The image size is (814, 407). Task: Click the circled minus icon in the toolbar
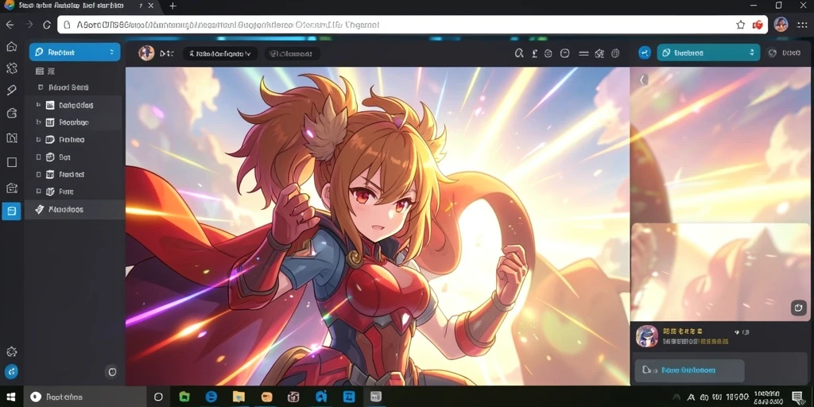pos(565,53)
